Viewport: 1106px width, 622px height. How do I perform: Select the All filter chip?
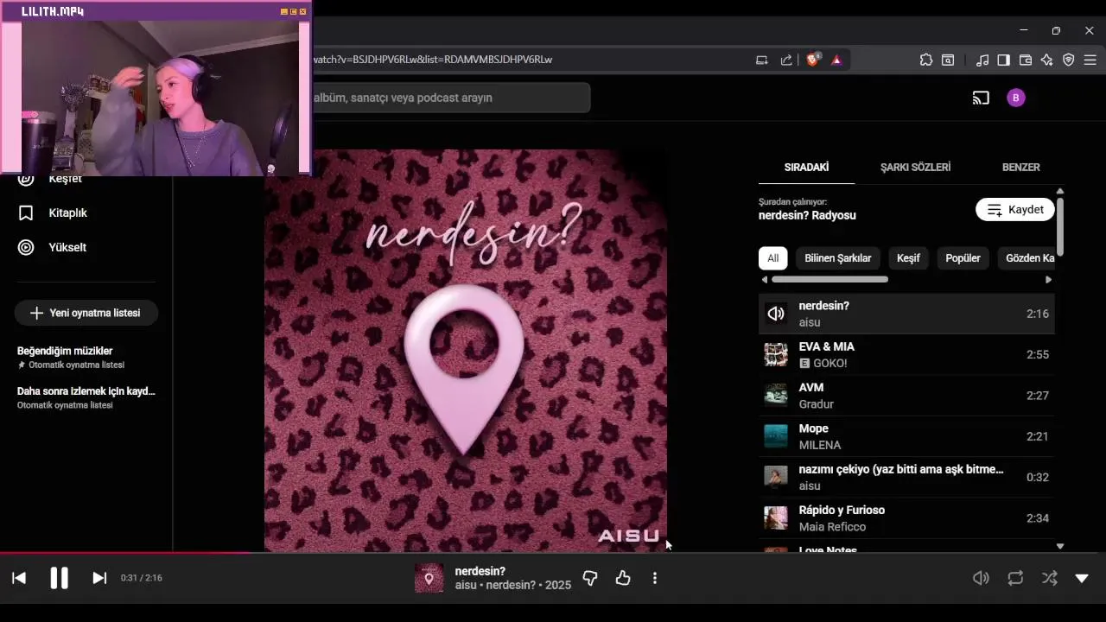coord(772,258)
